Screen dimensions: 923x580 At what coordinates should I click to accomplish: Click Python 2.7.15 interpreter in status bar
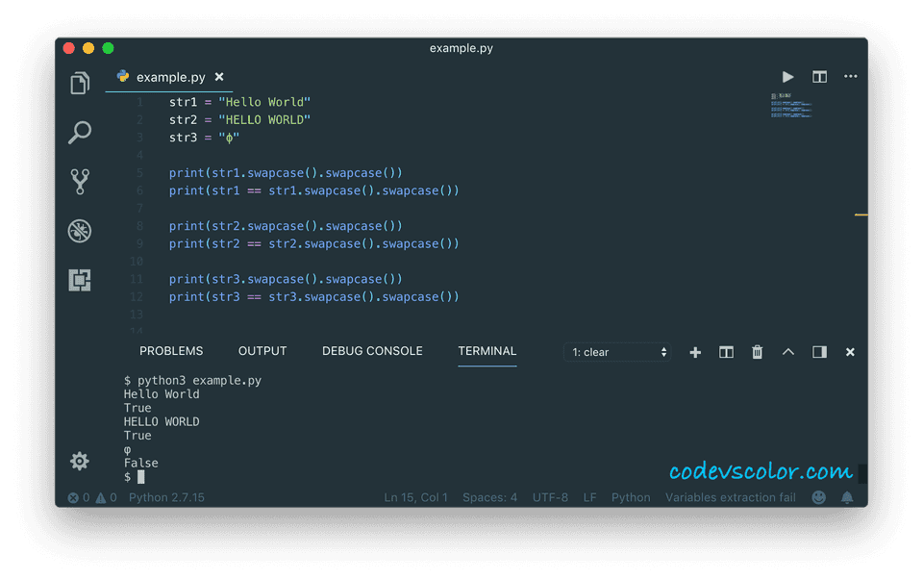coord(166,497)
